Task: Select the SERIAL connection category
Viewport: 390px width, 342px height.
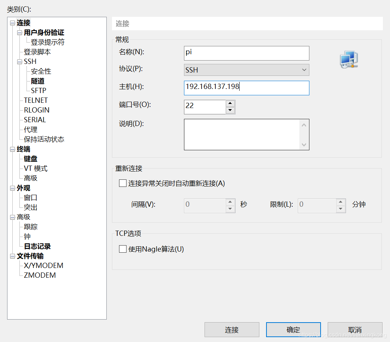Action: point(35,120)
